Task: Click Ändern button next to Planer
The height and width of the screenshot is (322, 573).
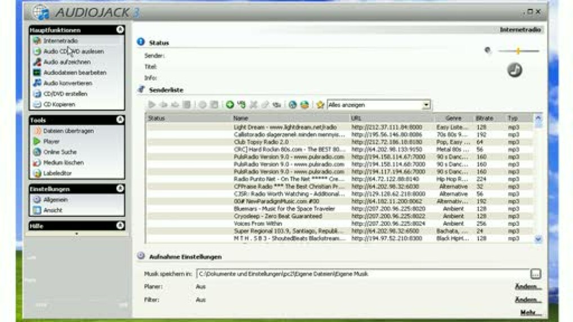Action: tap(527, 287)
